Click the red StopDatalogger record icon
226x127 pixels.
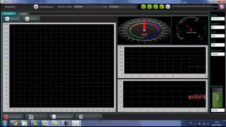pos(36,7)
